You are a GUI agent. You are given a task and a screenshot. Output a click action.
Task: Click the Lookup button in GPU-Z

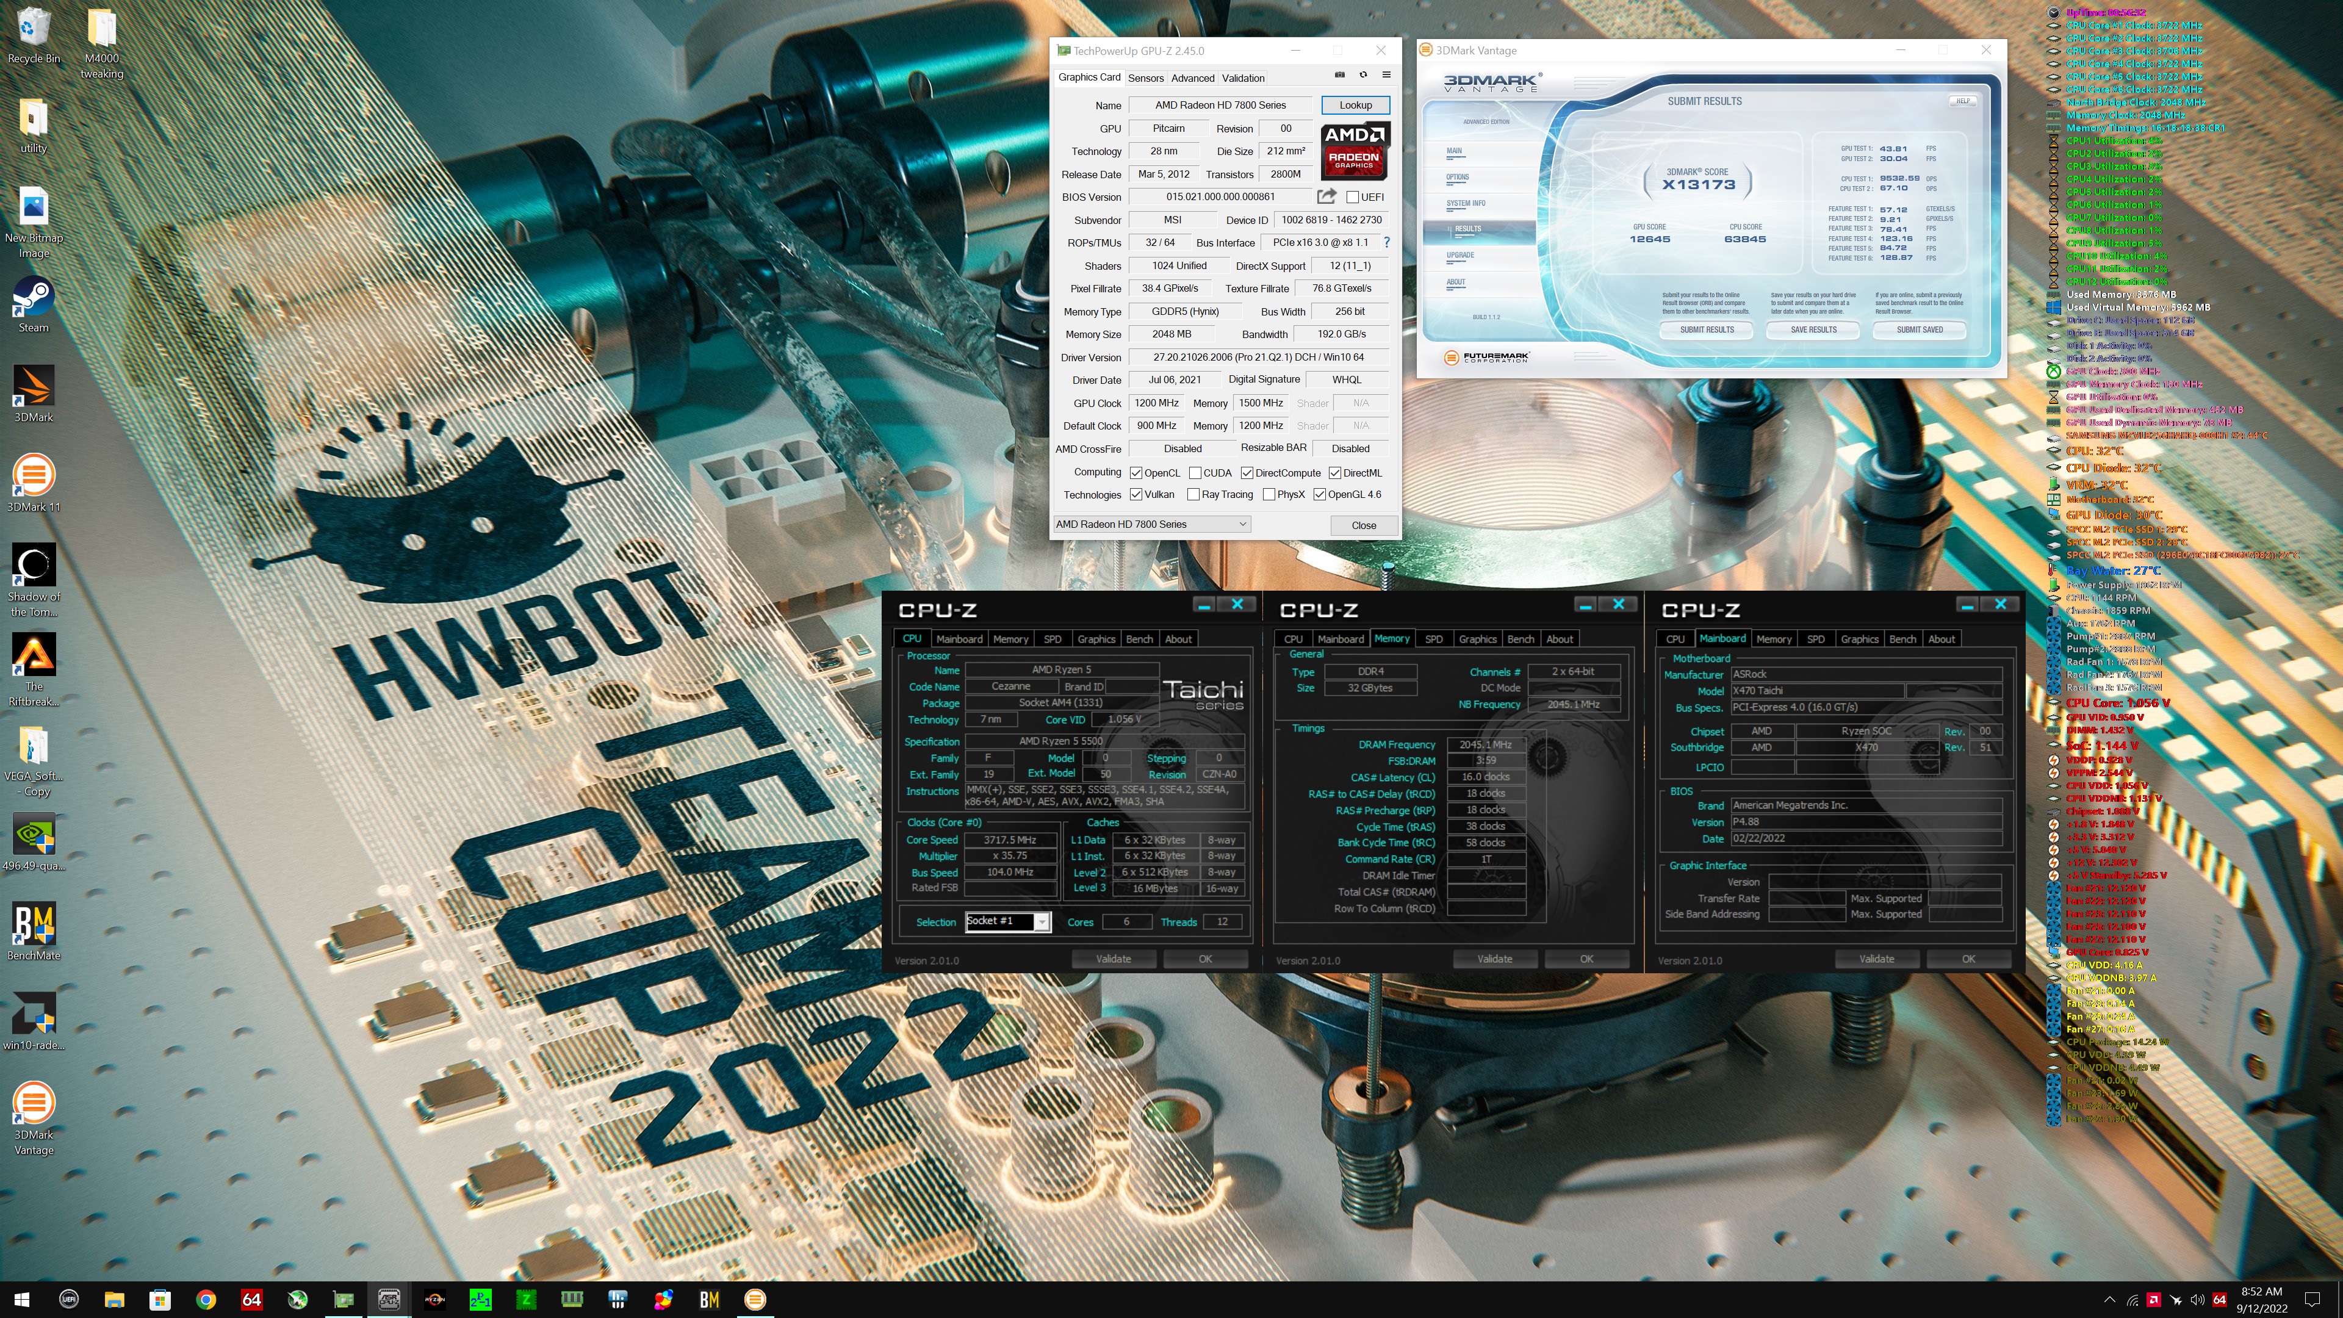[1355, 106]
